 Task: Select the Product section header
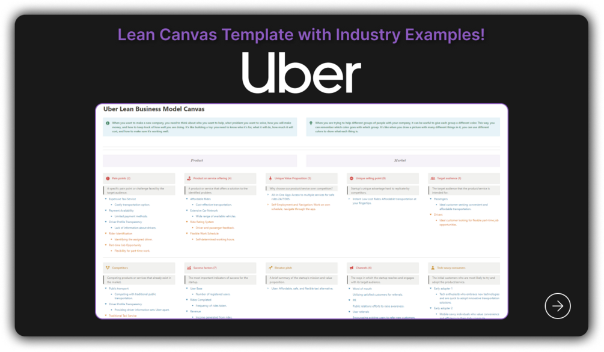[200, 161]
